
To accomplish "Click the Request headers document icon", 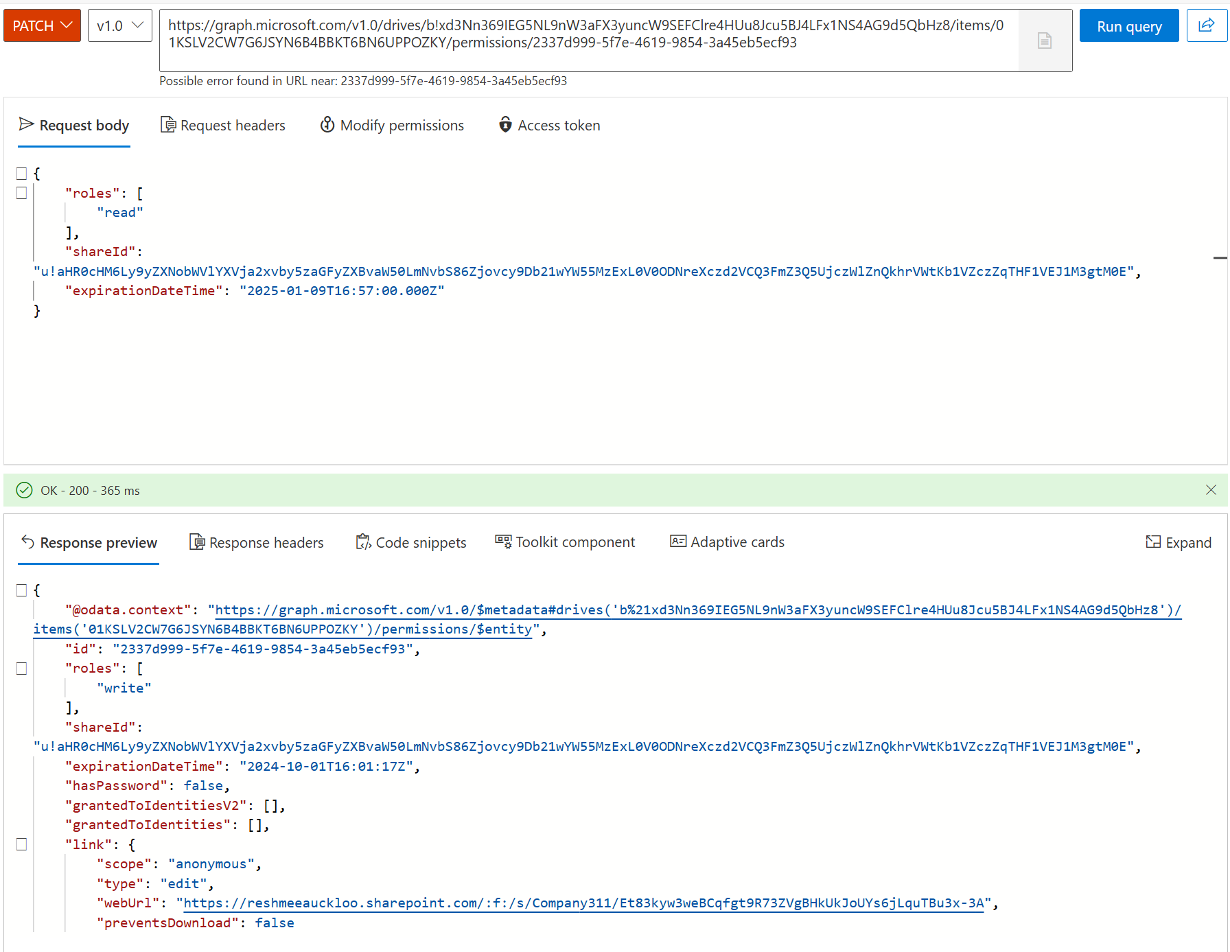I will (x=168, y=125).
